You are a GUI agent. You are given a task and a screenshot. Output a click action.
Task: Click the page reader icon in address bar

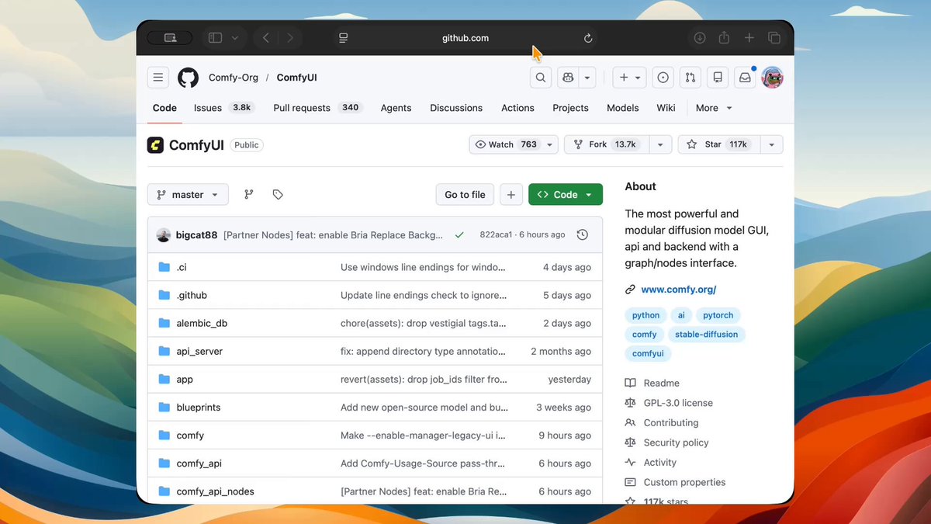(x=343, y=38)
